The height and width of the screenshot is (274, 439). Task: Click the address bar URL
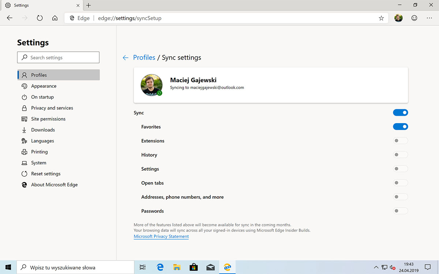[130, 18]
